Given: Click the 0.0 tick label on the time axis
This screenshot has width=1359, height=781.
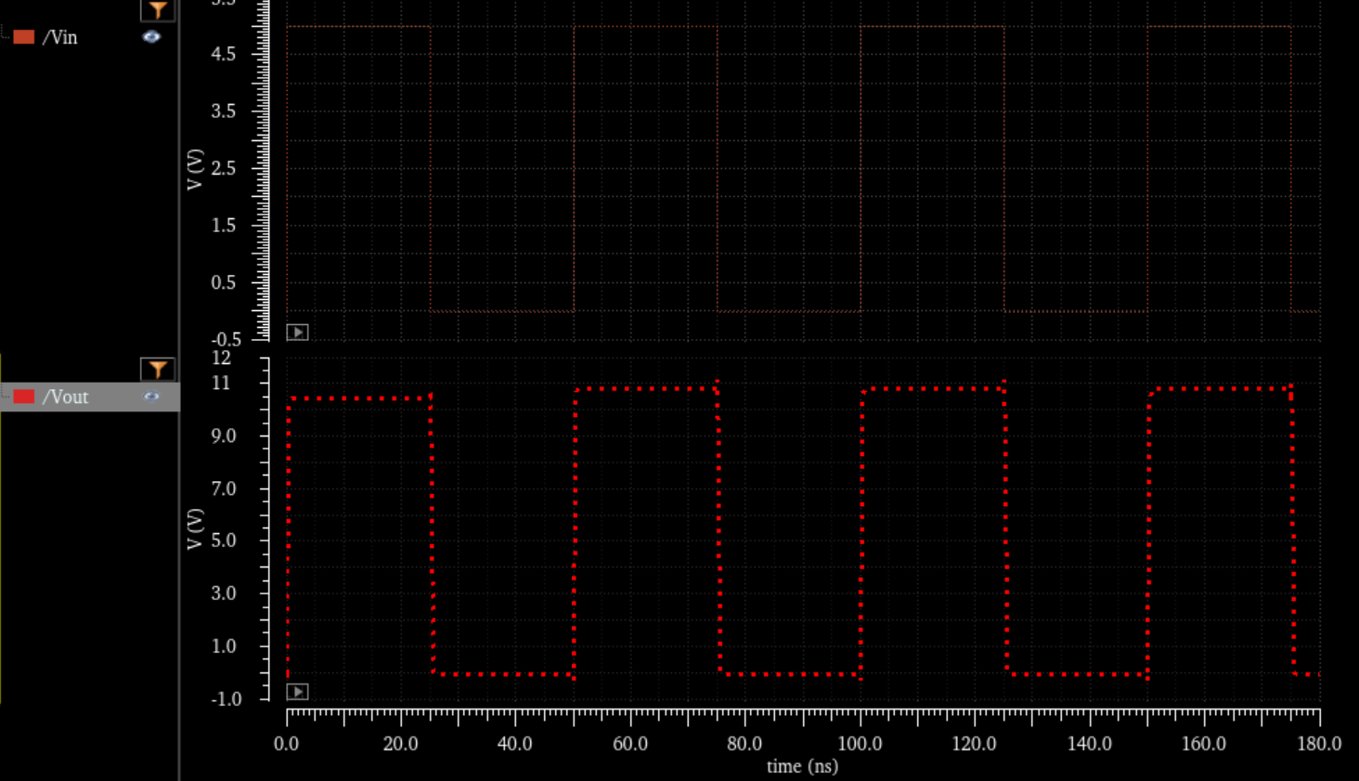Looking at the screenshot, I should [x=287, y=744].
